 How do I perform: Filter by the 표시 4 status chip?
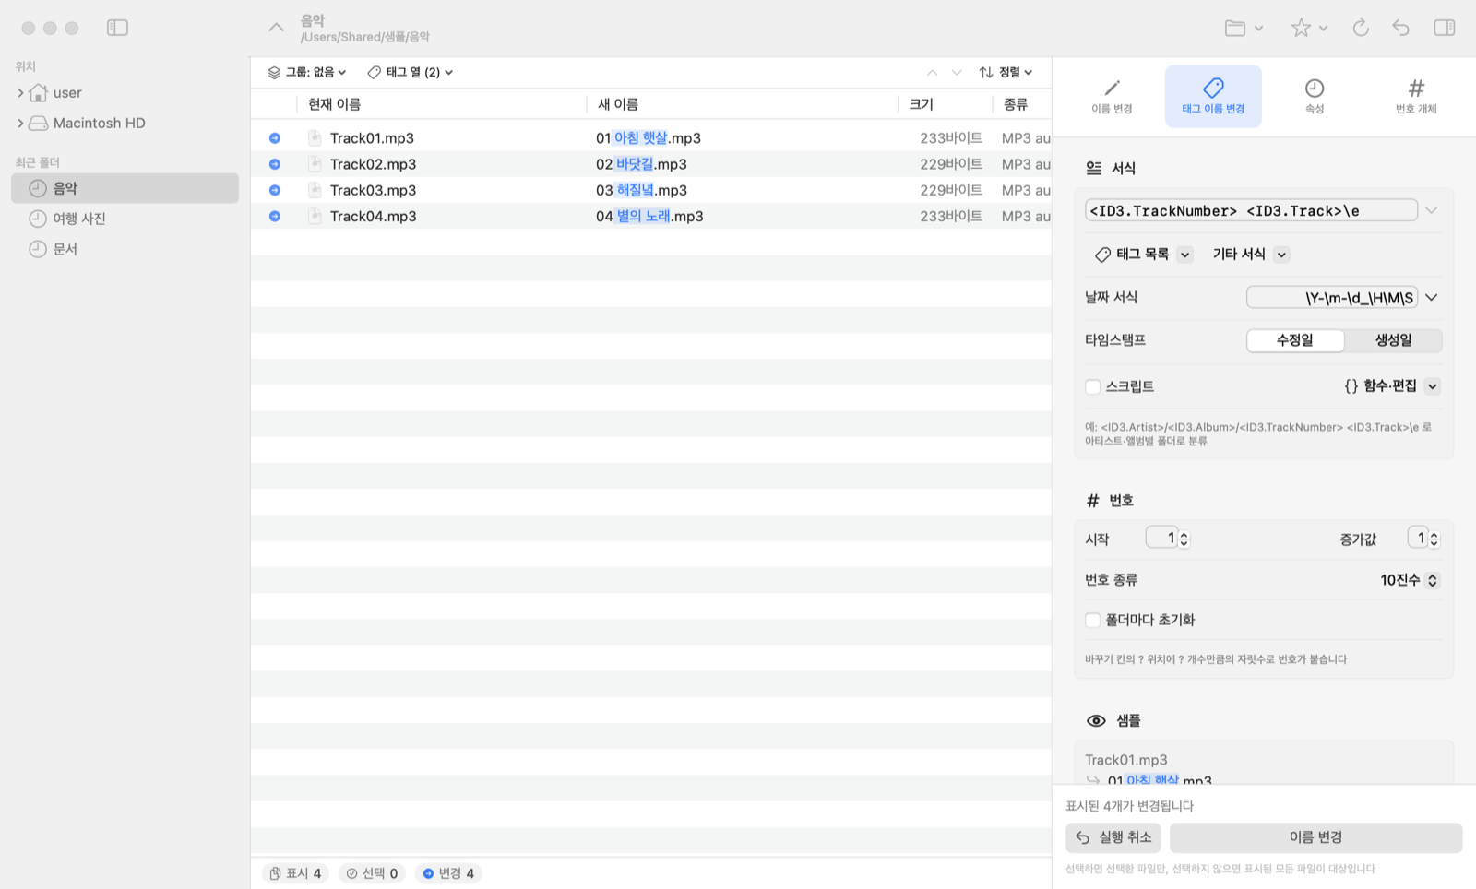coord(295,873)
